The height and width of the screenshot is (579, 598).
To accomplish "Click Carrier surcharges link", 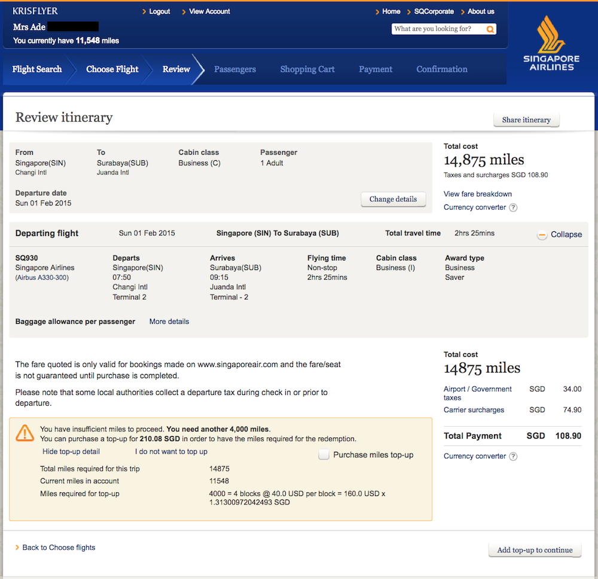I will pyautogui.click(x=474, y=410).
